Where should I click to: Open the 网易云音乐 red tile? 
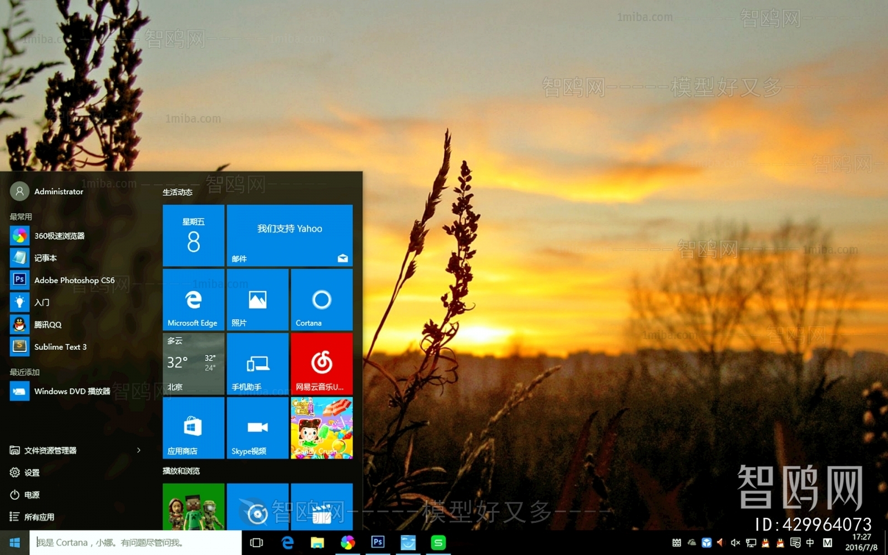pos(321,364)
